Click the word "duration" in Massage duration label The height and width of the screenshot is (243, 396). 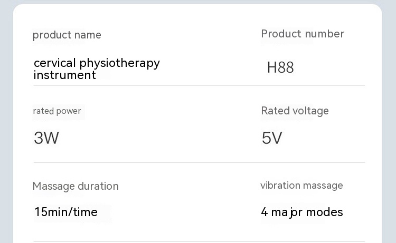pos(98,186)
